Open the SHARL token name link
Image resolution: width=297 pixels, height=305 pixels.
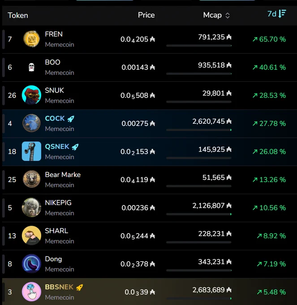coord(56,231)
